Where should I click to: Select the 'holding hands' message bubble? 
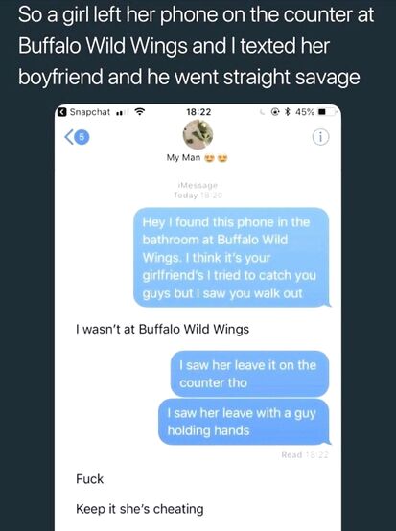(244, 422)
